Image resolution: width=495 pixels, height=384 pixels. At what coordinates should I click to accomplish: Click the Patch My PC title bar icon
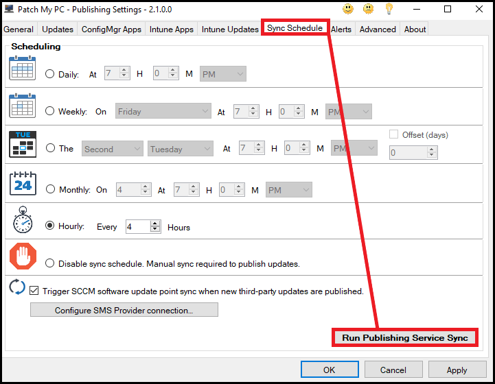9,9
